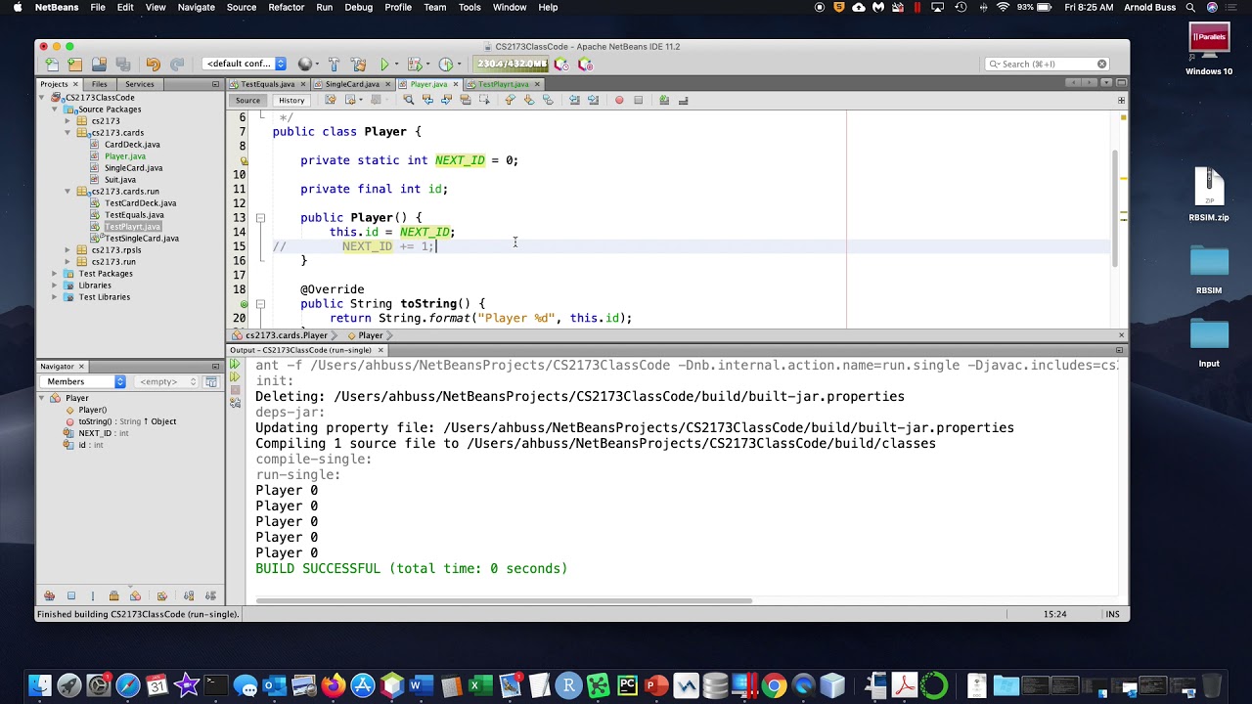Click the red macro record icon

[x=619, y=100]
